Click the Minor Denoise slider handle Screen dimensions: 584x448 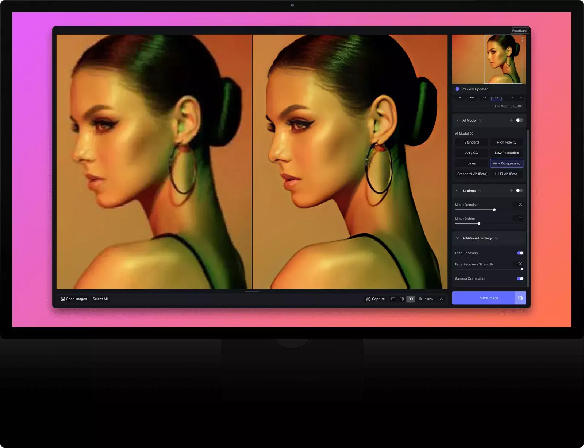pos(494,210)
